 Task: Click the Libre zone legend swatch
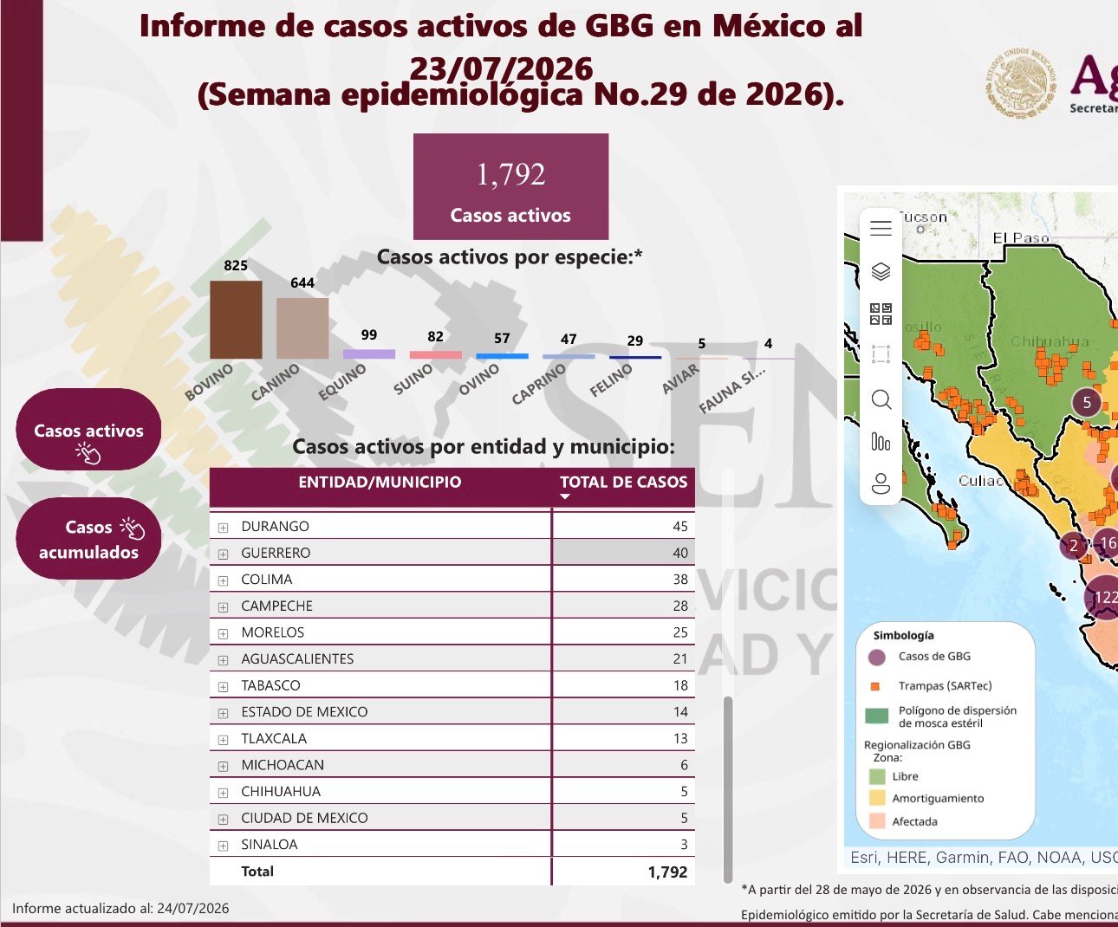(877, 776)
